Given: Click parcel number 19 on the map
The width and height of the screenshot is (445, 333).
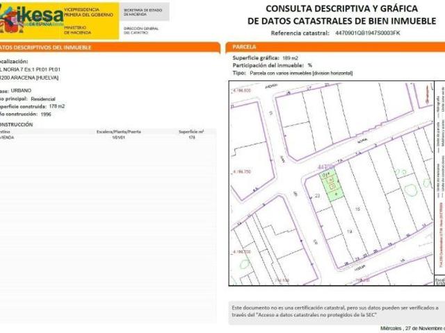Looking at the screenshot, I should pos(349,231).
